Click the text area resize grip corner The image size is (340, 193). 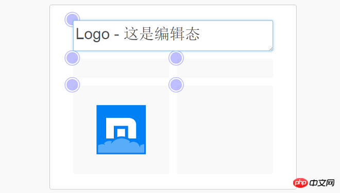pos(271,49)
